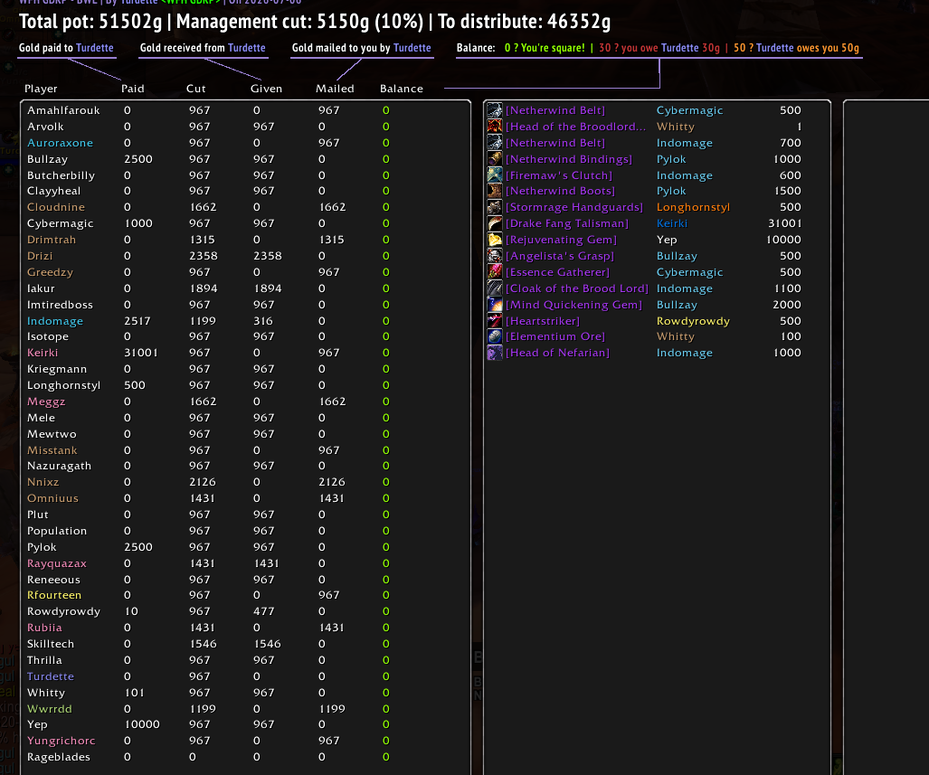This screenshot has width=929, height=775.
Task: Select player Turdette in the list
Action: coord(245,676)
